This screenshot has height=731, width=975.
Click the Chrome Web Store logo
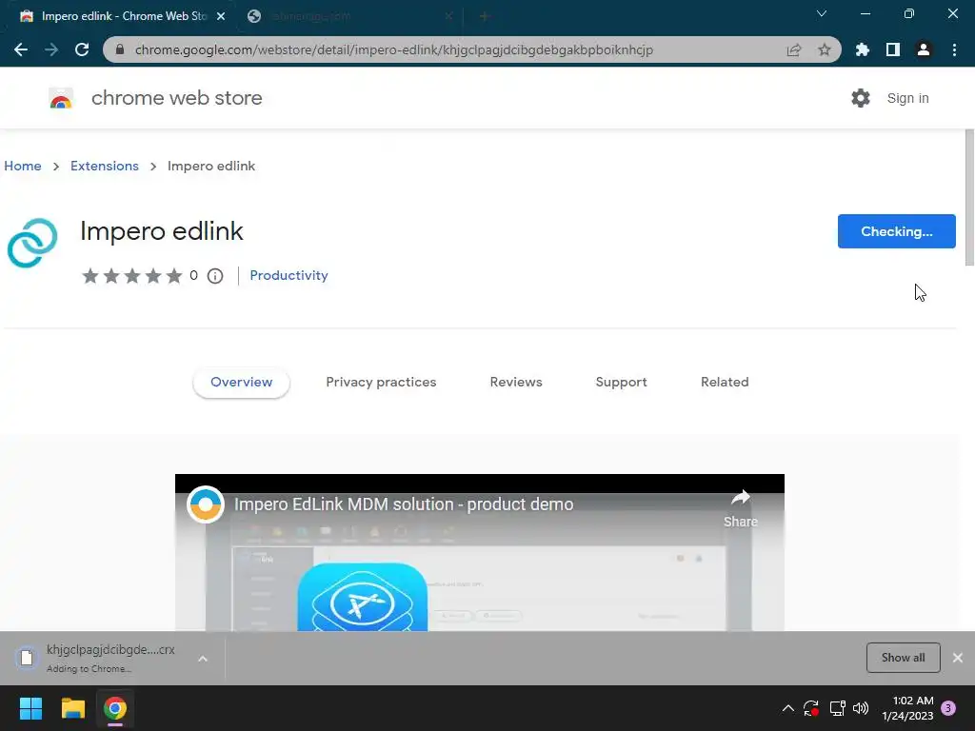(x=61, y=98)
